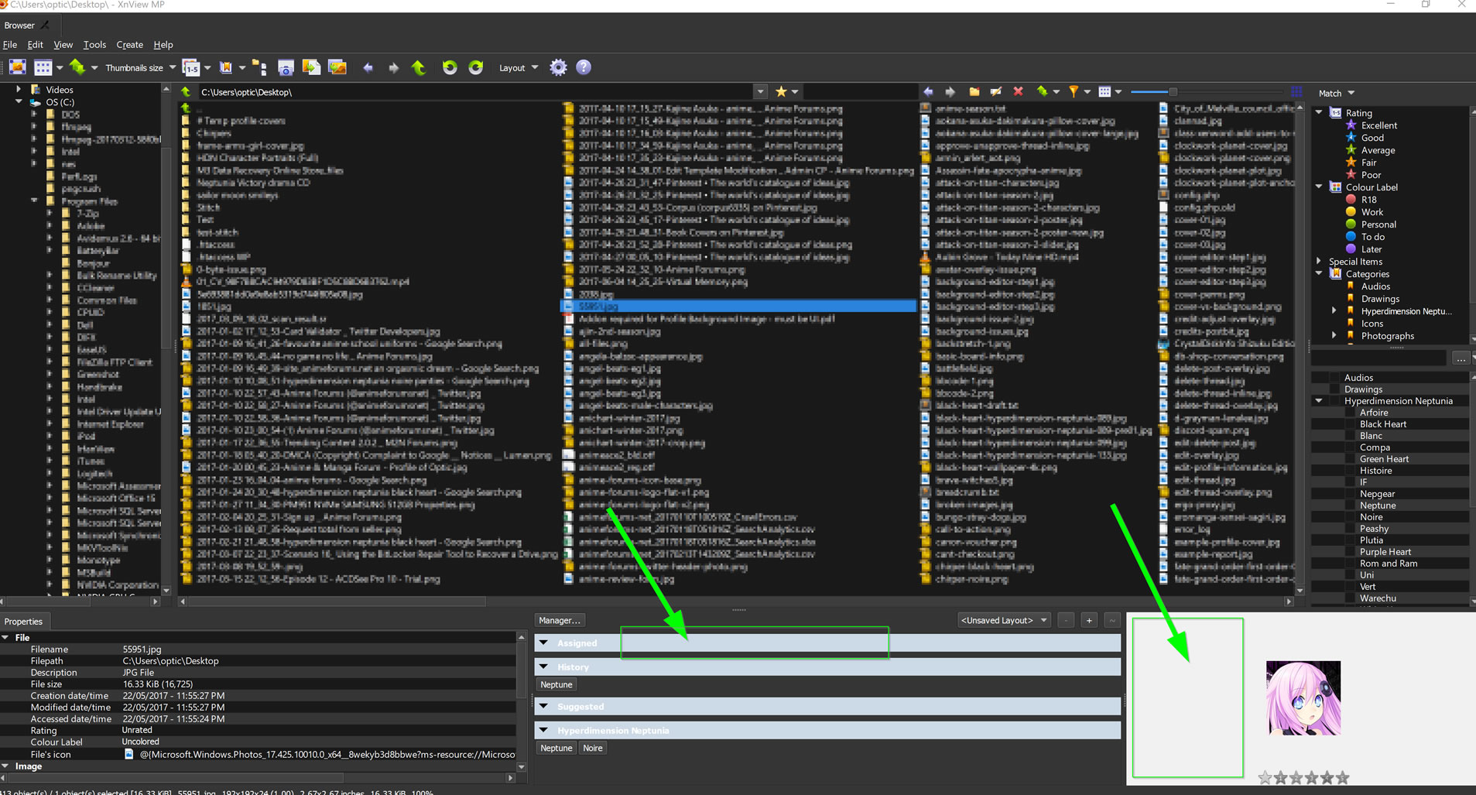Click the Manager... button

559,620
